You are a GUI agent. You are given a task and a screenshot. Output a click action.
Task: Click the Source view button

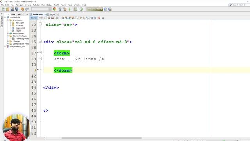point(34,18)
